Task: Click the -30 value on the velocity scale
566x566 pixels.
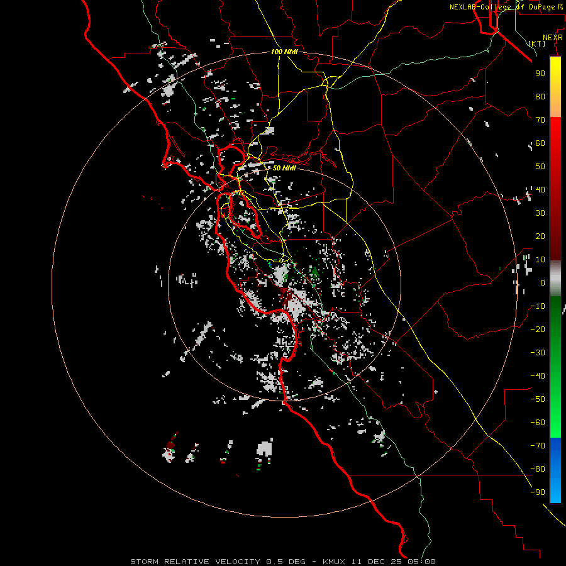Action: click(x=538, y=353)
